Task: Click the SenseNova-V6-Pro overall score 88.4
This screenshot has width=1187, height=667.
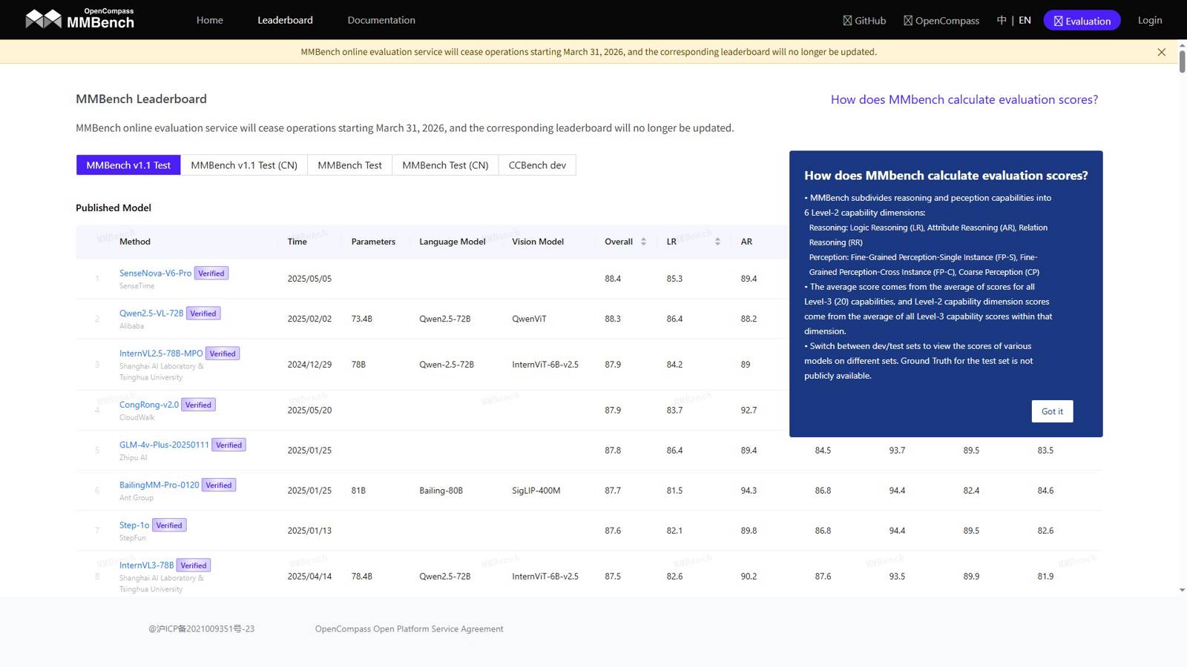Action: pyautogui.click(x=613, y=279)
